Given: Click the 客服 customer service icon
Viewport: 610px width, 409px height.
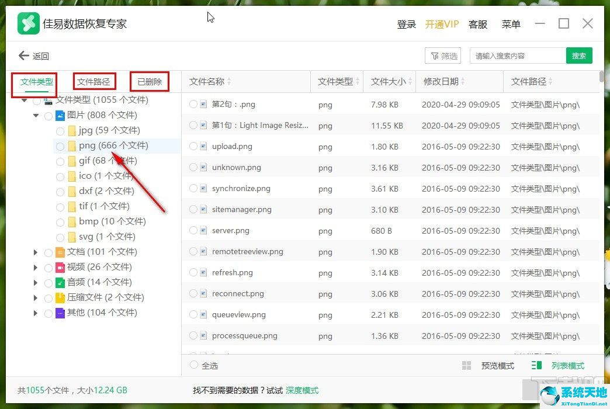Looking at the screenshot, I should click(x=477, y=24).
